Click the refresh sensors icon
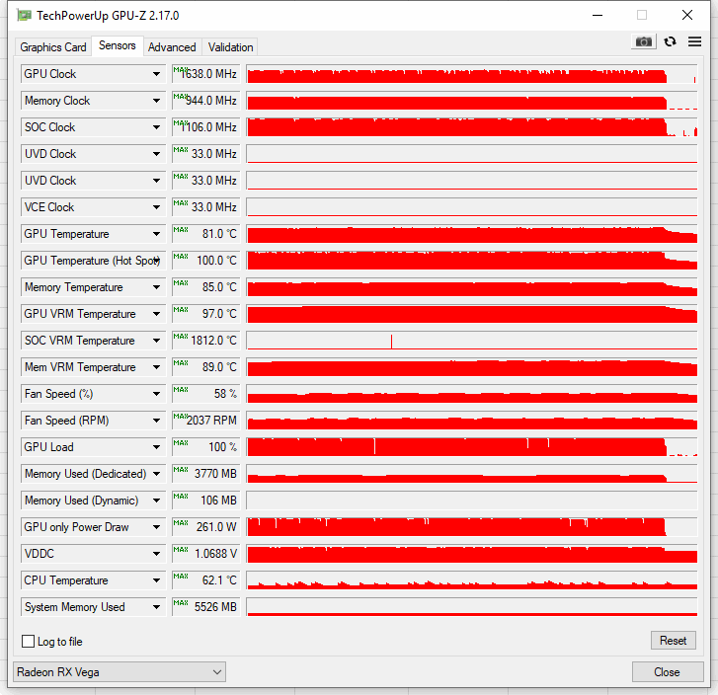Image resolution: width=718 pixels, height=695 pixels. pos(670,41)
